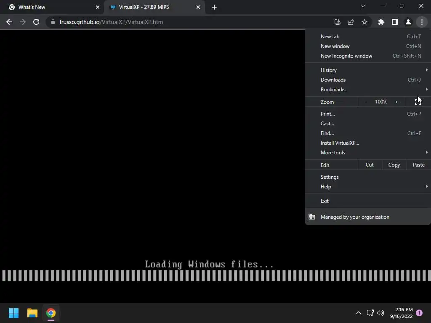The width and height of the screenshot is (431, 323).
Task: Open the profile avatar button
Action: click(408, 22)
